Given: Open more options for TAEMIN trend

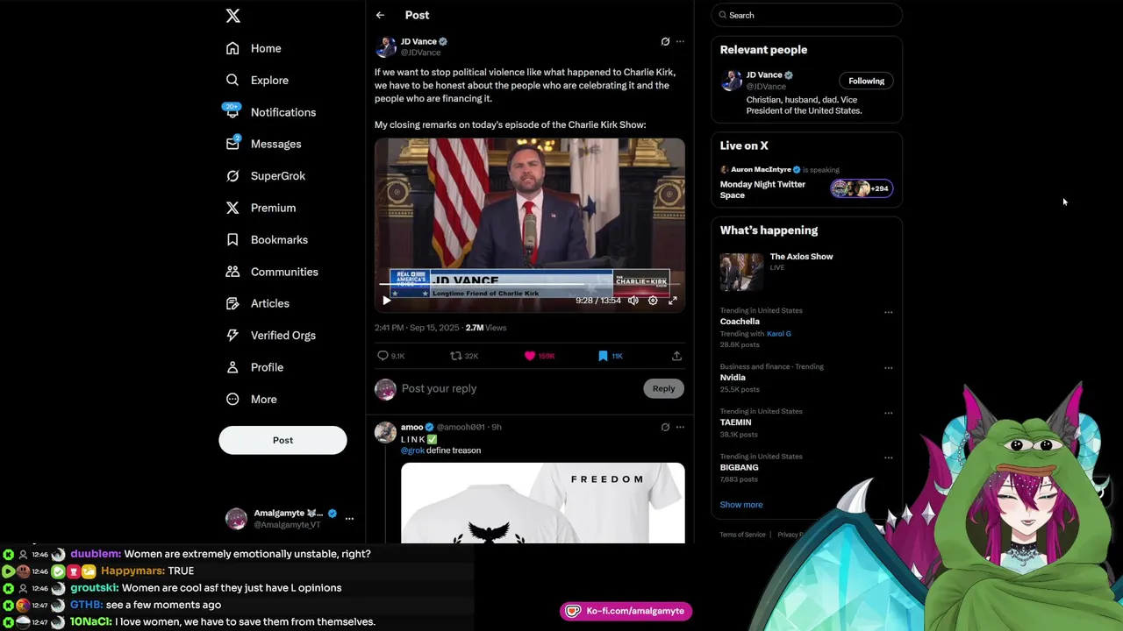Looking at the screenshot, I should coord(888,413).
